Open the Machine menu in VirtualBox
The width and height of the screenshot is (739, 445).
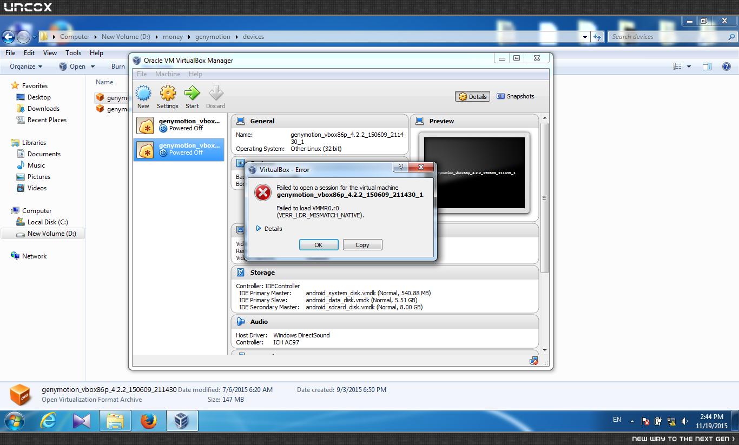point(168,74)
